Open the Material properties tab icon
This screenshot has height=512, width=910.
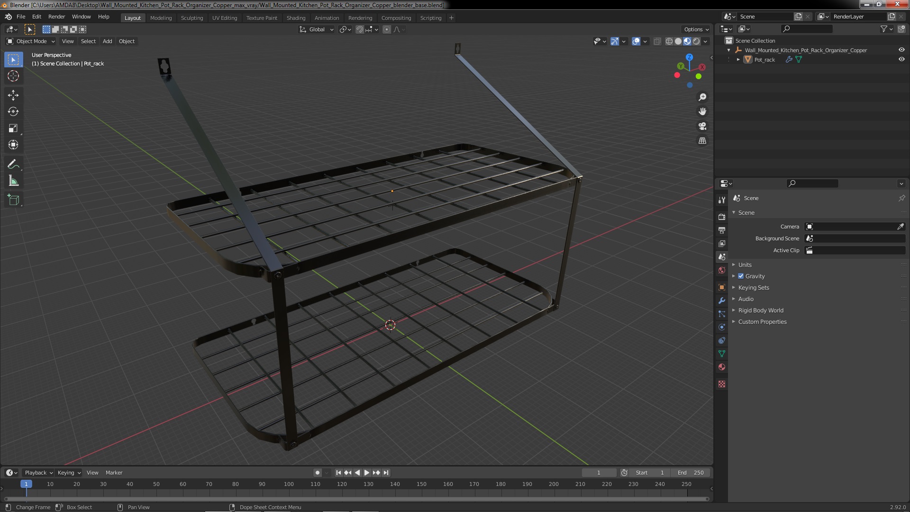pos(722,367)
